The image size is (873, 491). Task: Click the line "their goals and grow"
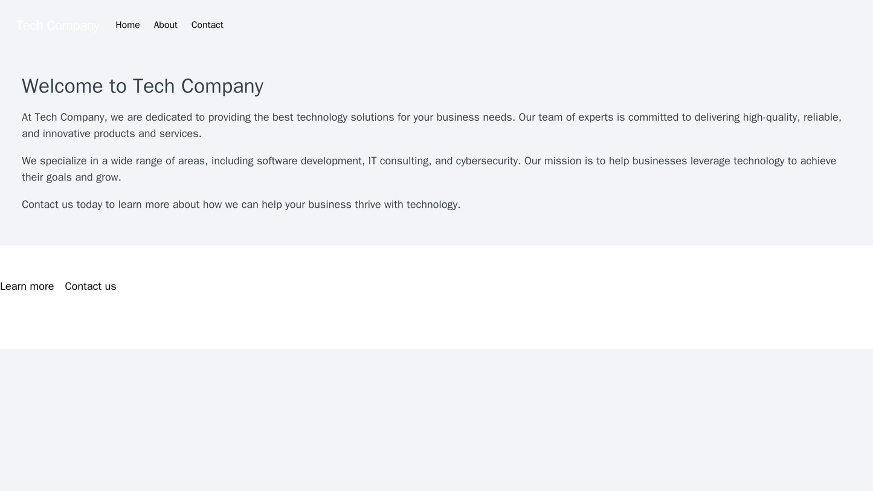tap(71, 177)
